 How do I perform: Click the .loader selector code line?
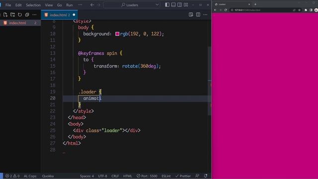pyautogui.click(x=90, y=91)
